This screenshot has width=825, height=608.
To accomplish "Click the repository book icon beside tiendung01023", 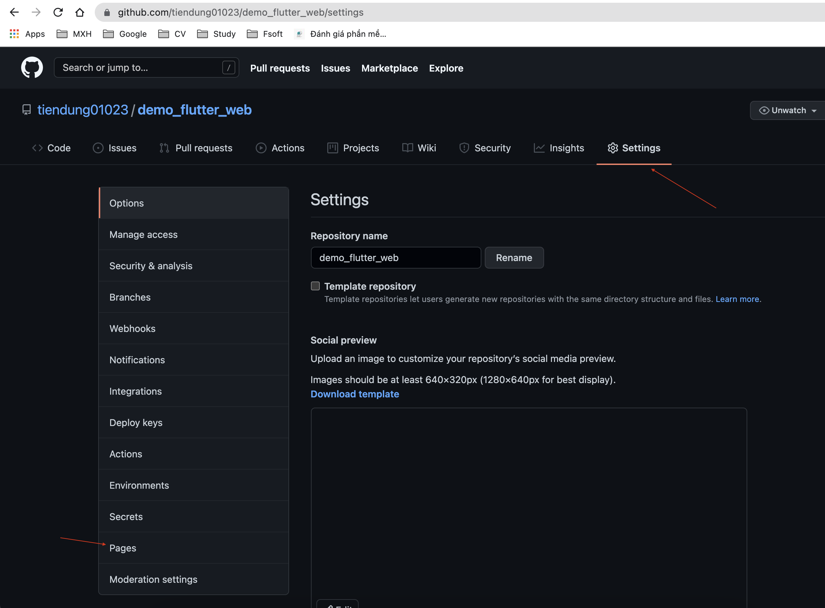I will click(x=27, y=110).
